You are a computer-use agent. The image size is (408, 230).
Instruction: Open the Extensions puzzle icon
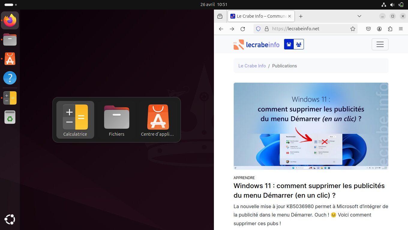pos(390,29)
